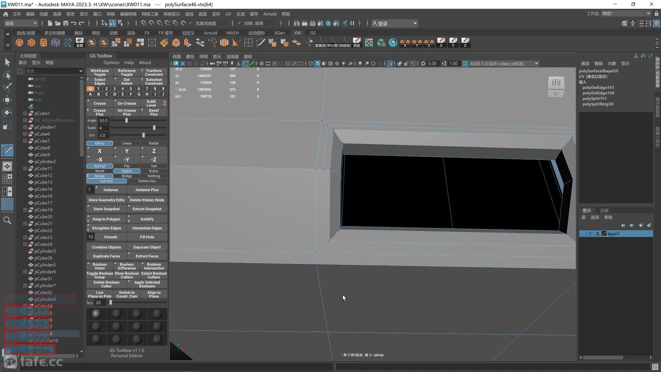661x372 pixels.
Task: Expand the pCube19 node in outliner
Action: coord(25,210)
